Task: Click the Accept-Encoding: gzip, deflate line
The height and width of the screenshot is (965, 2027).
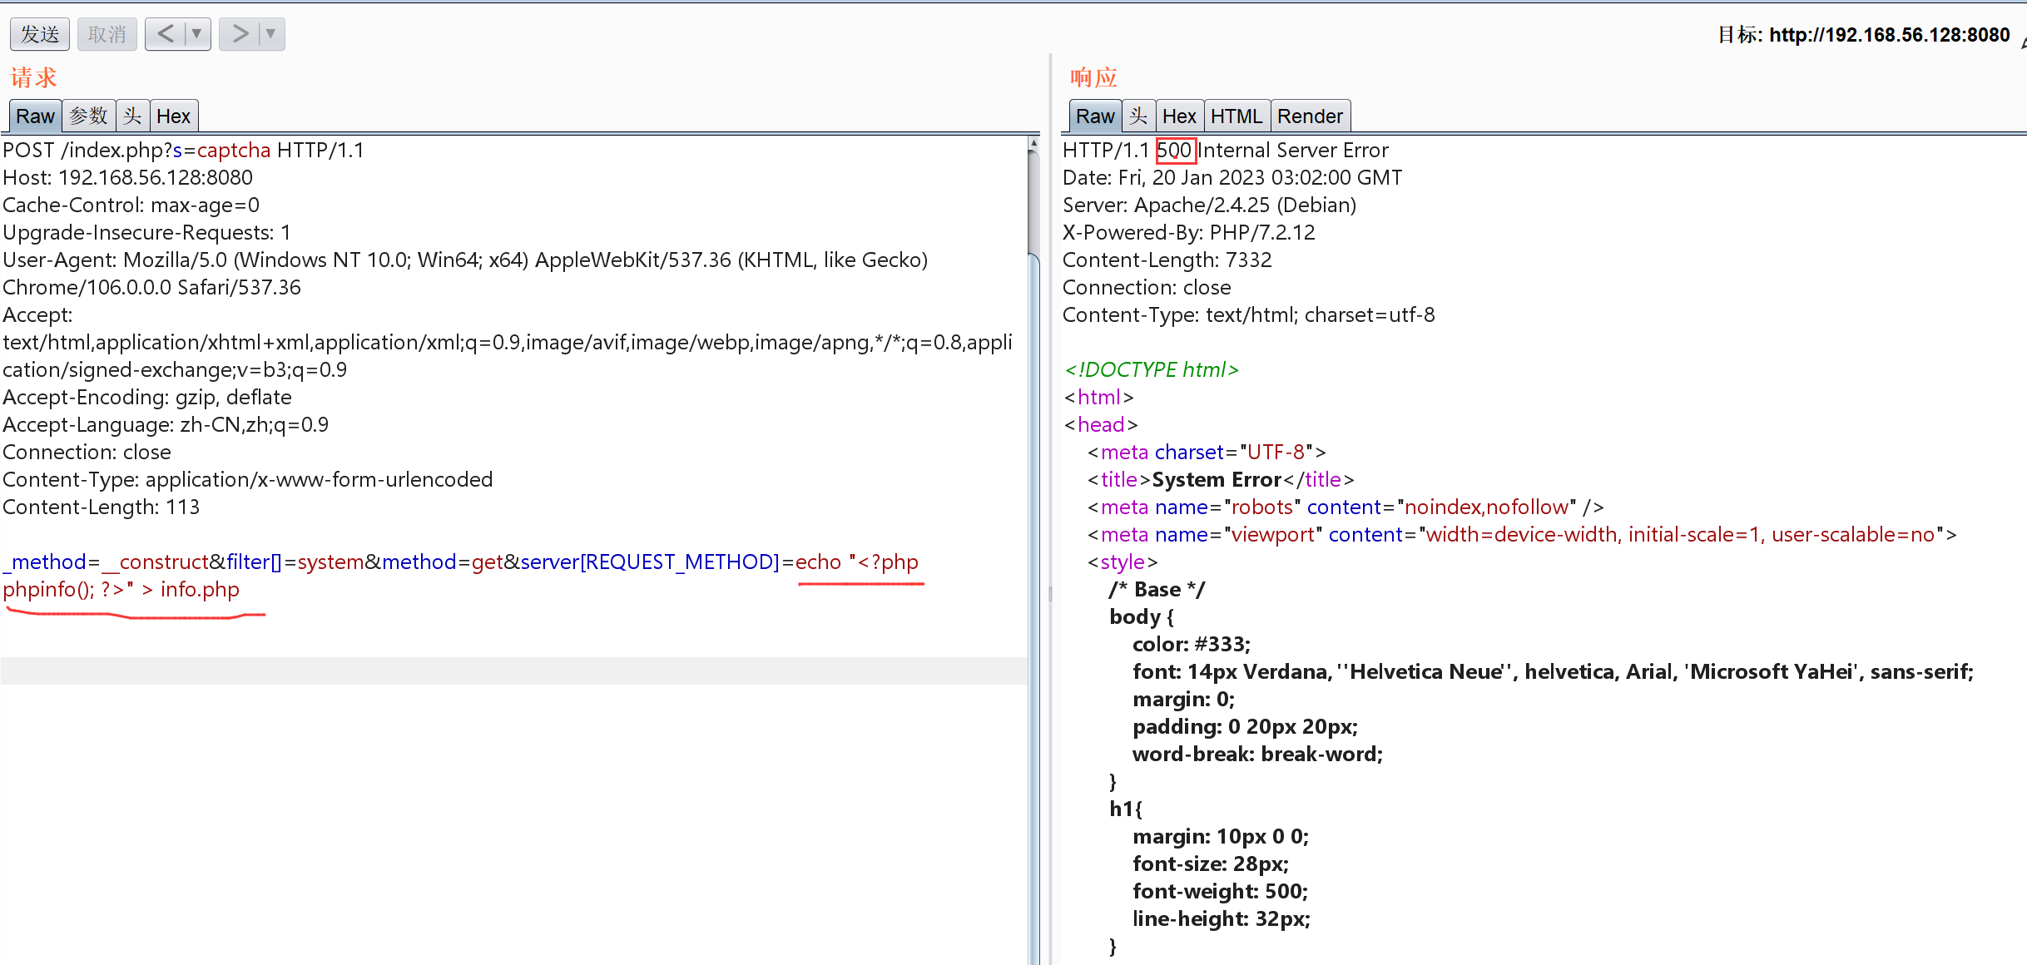Action: [x=147, y=398]
